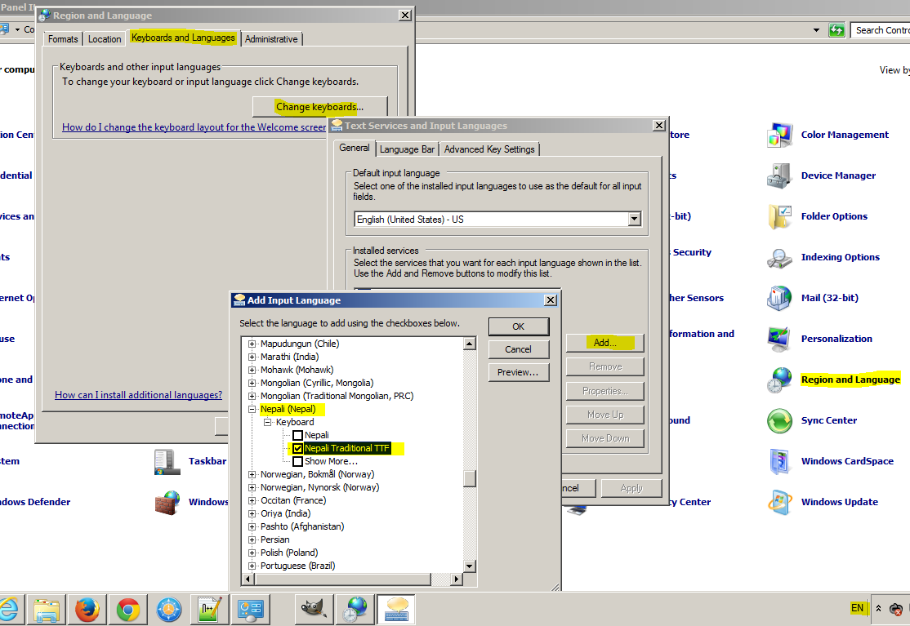910x626 pixels.
Task: Click Add... in Text Services dialog
Action: [604, 343]
